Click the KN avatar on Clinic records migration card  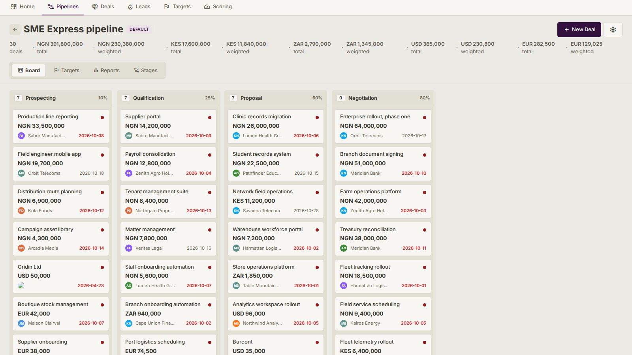click(x=236, y=136)
